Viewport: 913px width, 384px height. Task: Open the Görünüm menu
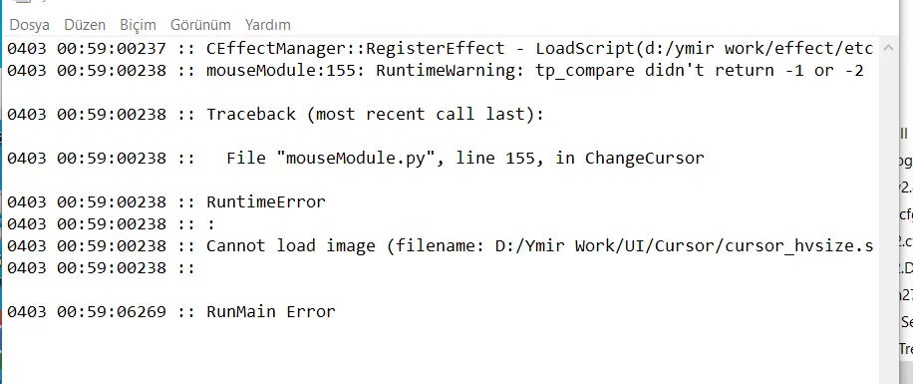(x=200, y=25)
